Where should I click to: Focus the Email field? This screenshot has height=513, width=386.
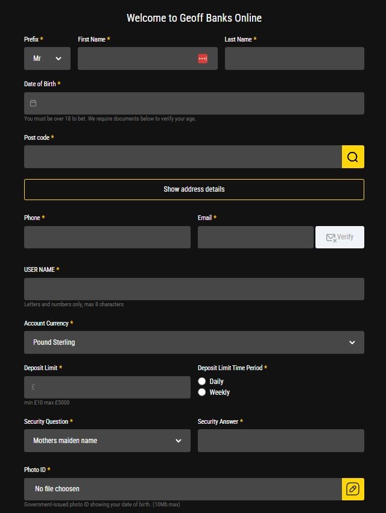(x=255, y=237)
